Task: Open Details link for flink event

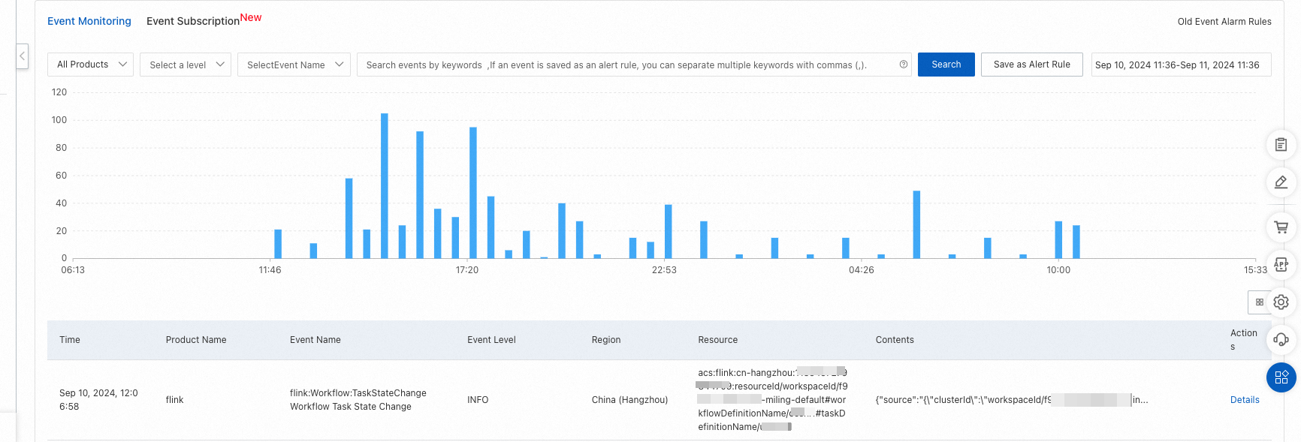Action: [x=1244, y=400]
